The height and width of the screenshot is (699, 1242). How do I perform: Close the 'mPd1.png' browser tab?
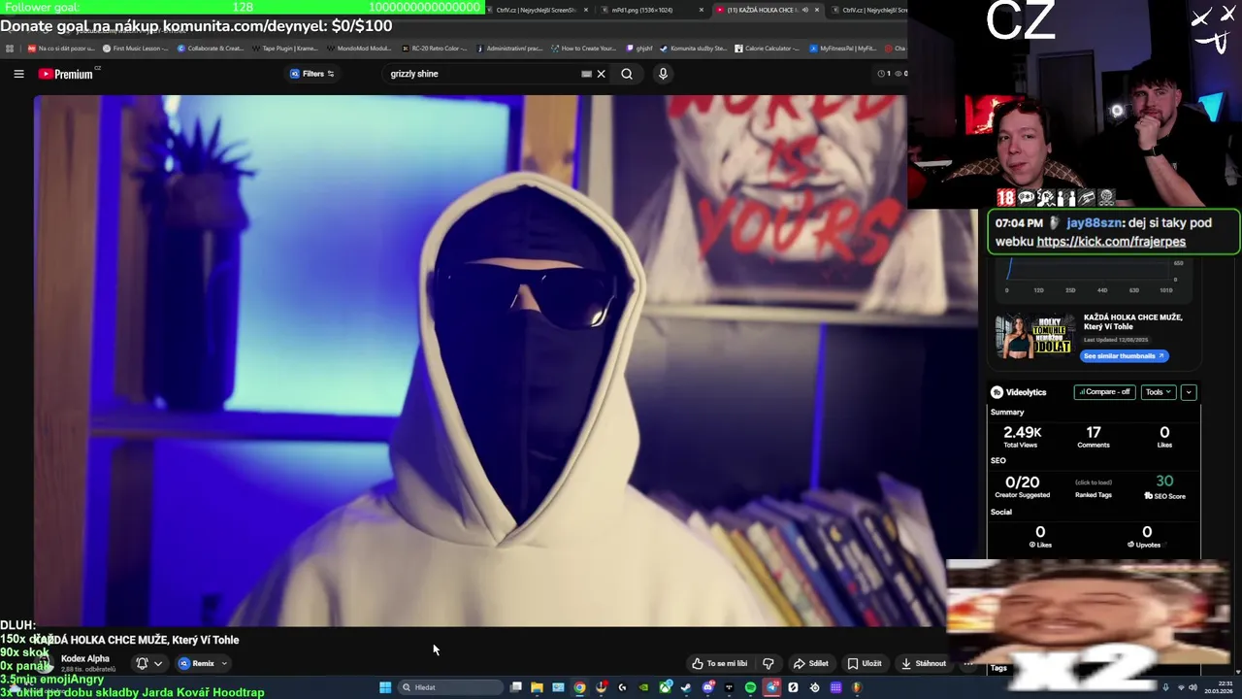pos(701,10)
